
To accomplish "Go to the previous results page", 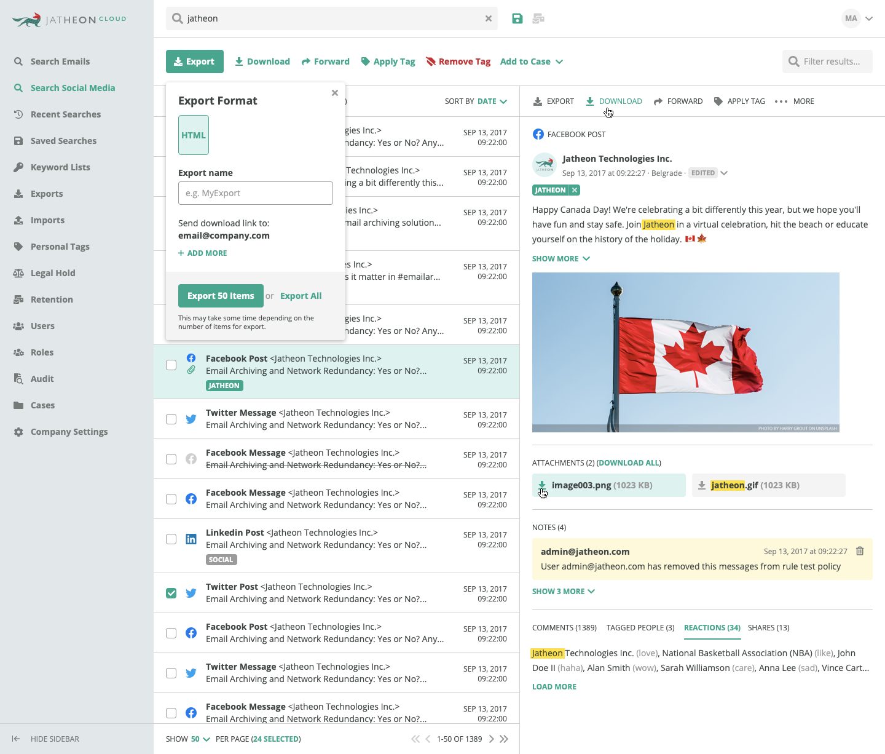I will 428,739.
